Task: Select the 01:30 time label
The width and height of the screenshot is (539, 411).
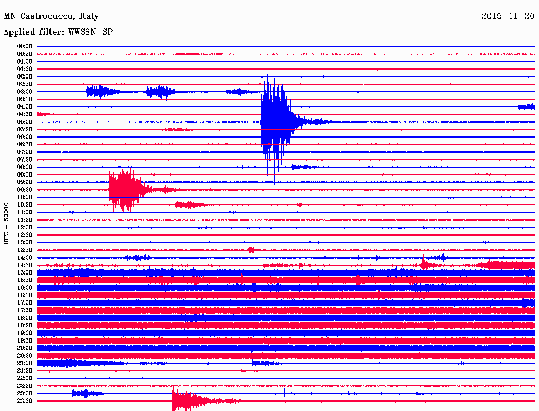Action: coord(25,69)
